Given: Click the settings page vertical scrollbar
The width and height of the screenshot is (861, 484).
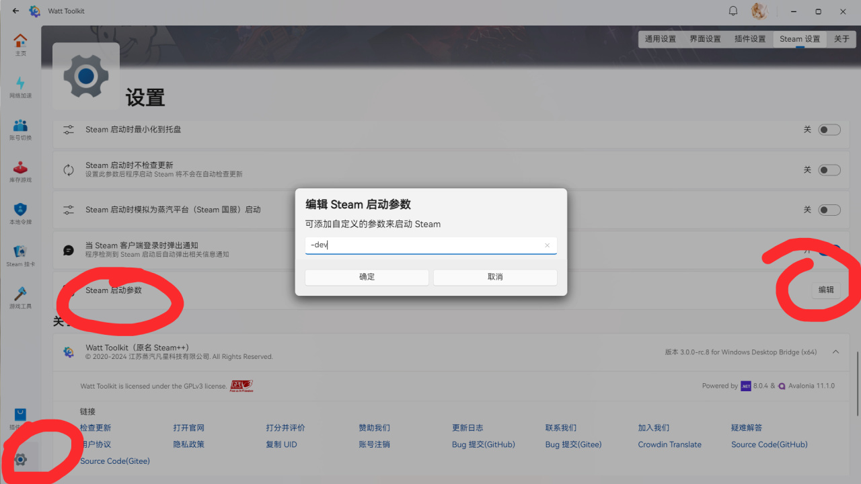Looking at the screenshot, I should 858,383.
